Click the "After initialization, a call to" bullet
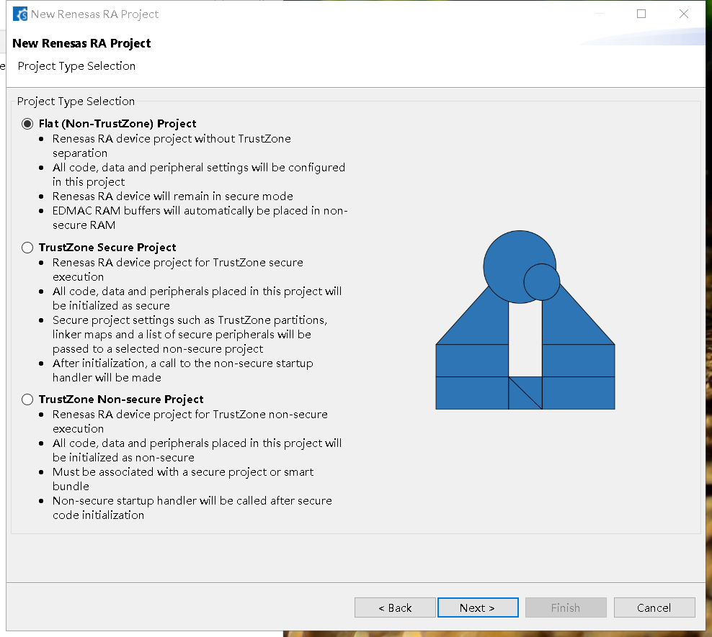This screenshot has width=712, height=637. [x=182, y=371]
